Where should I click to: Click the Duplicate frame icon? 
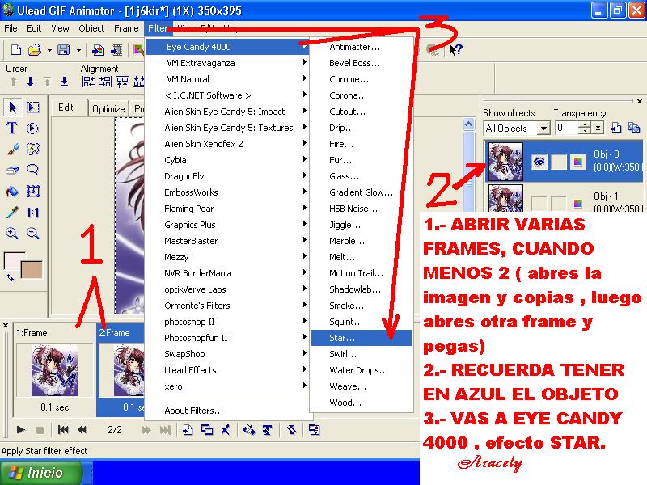[207, 430]
